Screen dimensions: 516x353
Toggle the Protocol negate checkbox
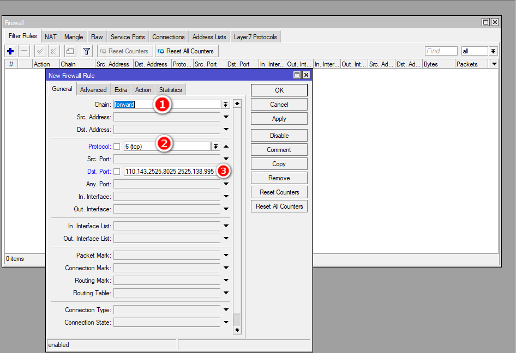(117, 147)
